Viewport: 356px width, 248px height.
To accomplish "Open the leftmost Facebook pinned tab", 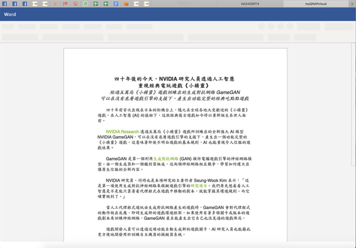I will click(x=4, y=3).
